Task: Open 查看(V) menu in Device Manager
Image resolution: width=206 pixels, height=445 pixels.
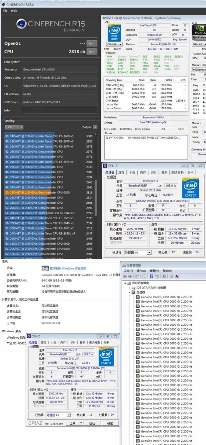Action: pos(154,271)
